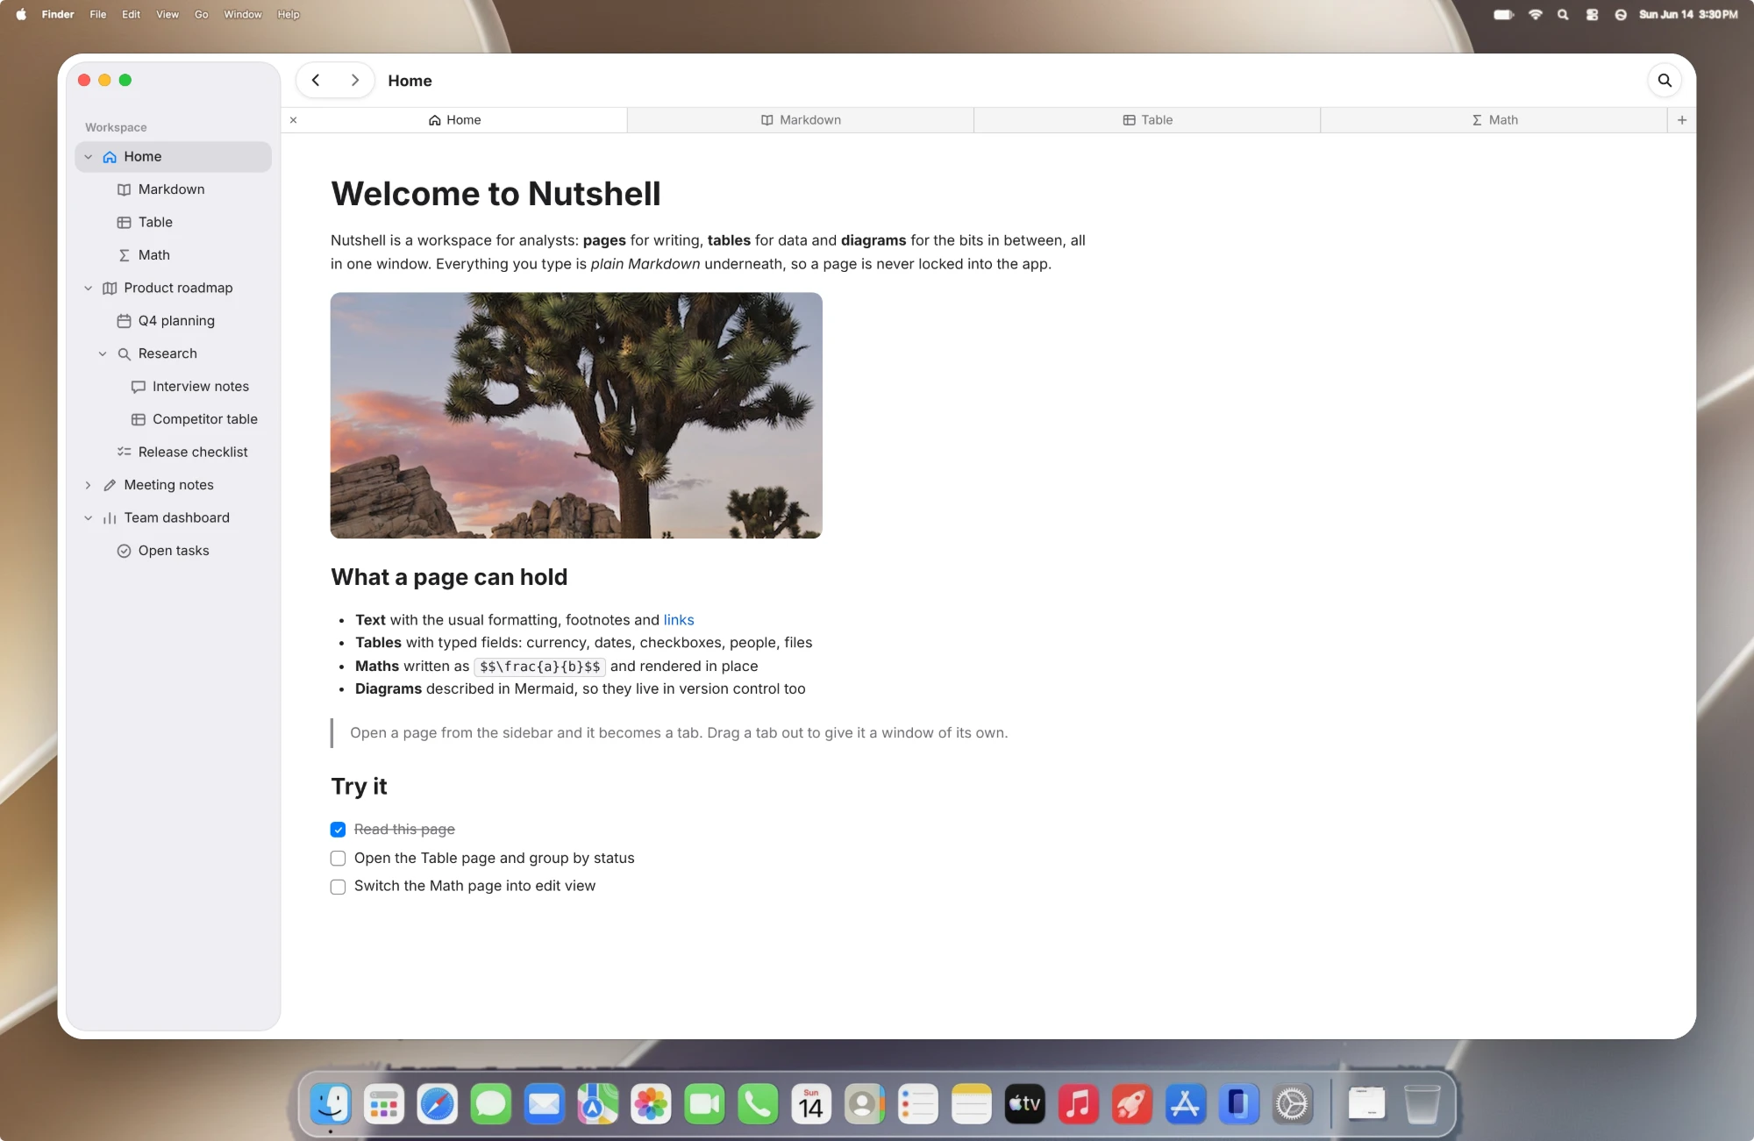
Task: Open Control Center in the menu bar
Action: tap(1592, 14)
